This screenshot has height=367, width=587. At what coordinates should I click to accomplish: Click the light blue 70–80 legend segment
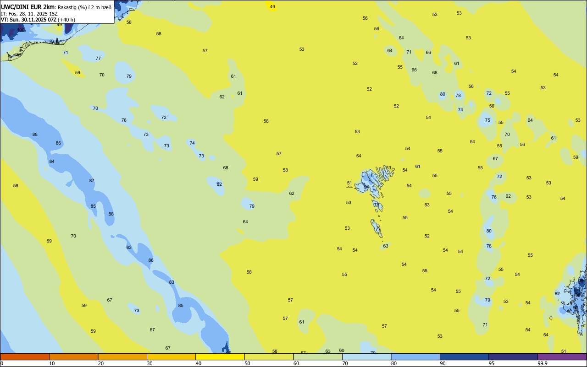click(366, 356)
